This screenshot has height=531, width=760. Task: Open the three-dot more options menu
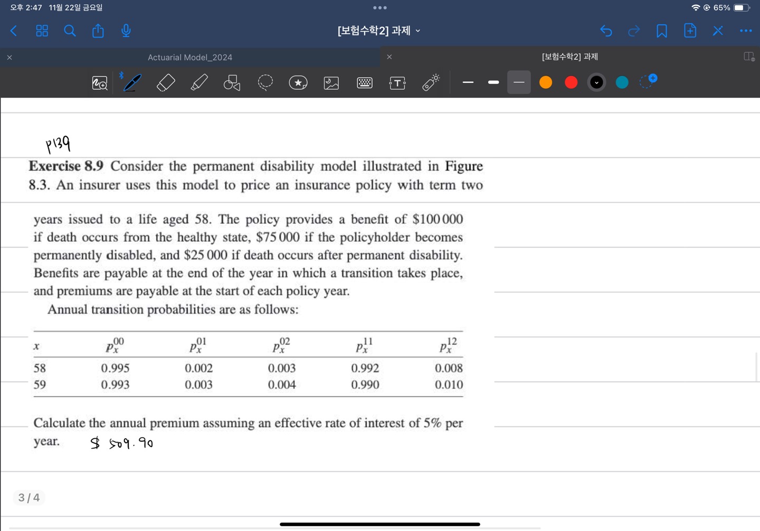pos(746,31)
